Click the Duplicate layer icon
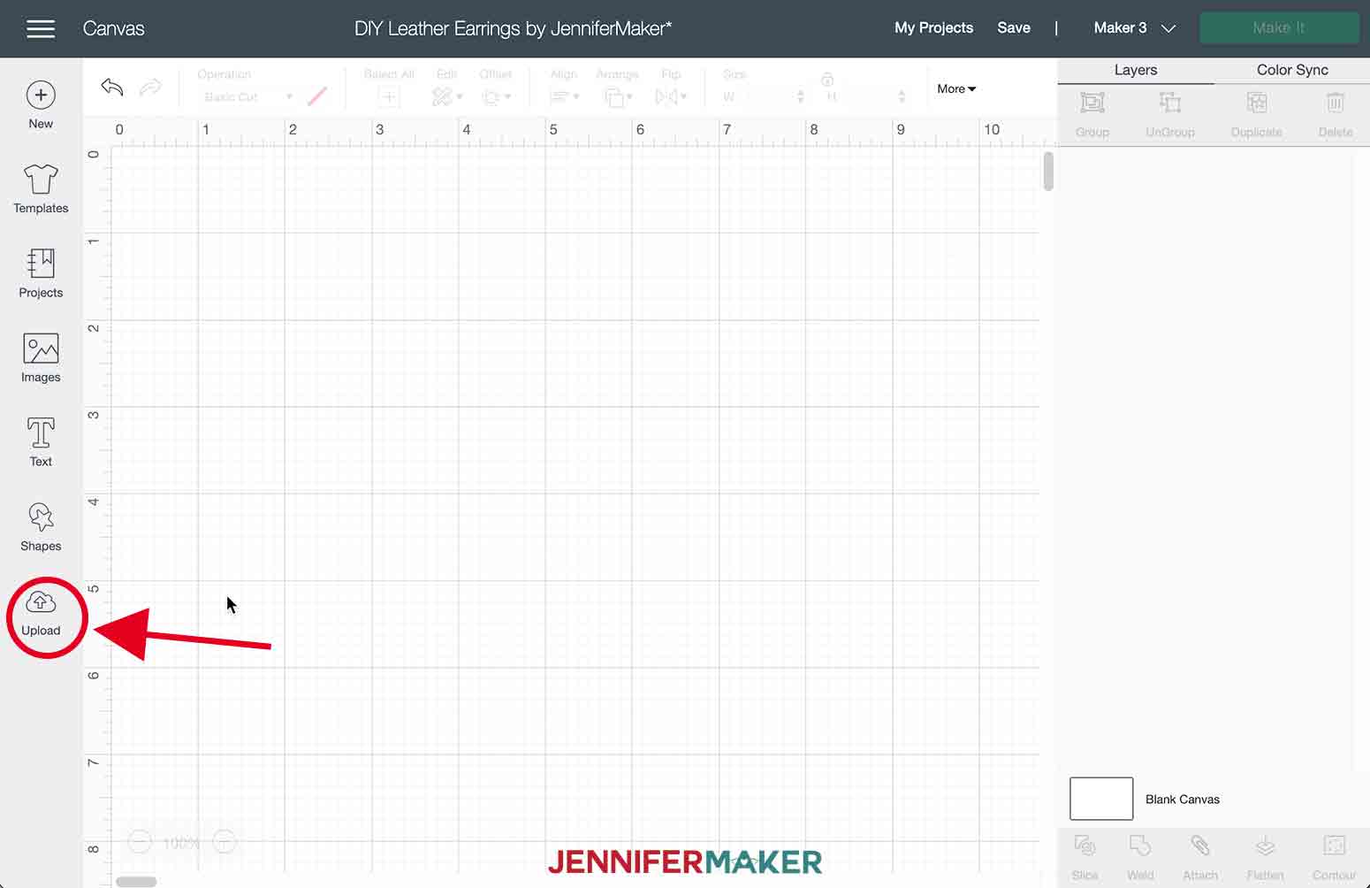Screen dimensions: 1370x888 tap(1257, 103)
